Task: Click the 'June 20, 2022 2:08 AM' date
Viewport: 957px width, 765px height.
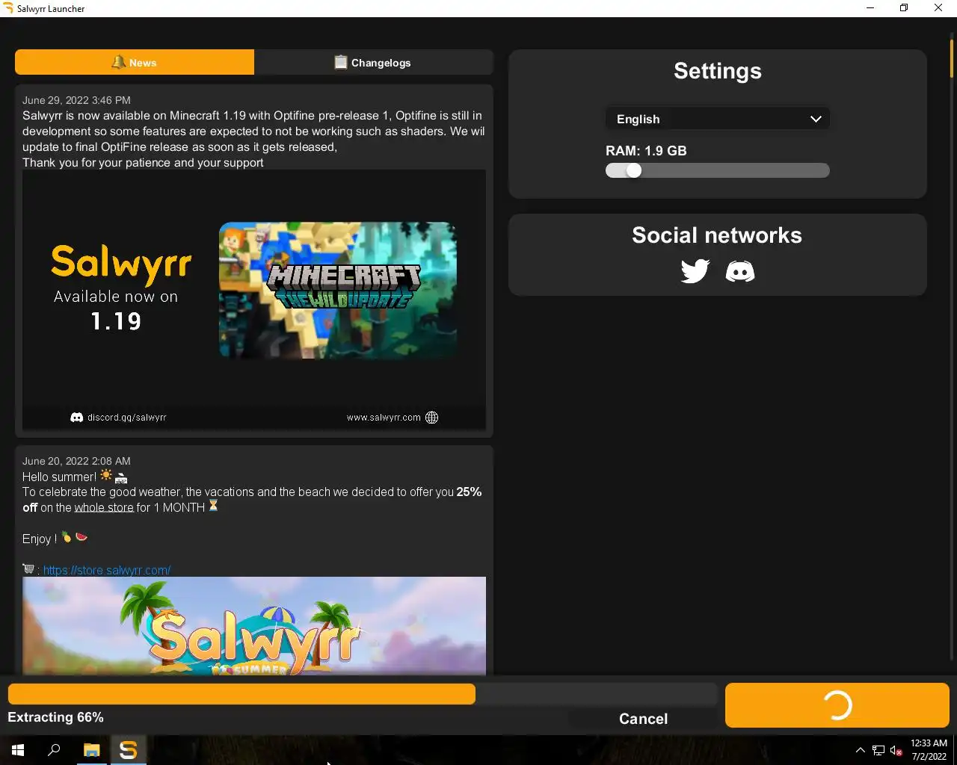Action: click(x=76, y=461)
